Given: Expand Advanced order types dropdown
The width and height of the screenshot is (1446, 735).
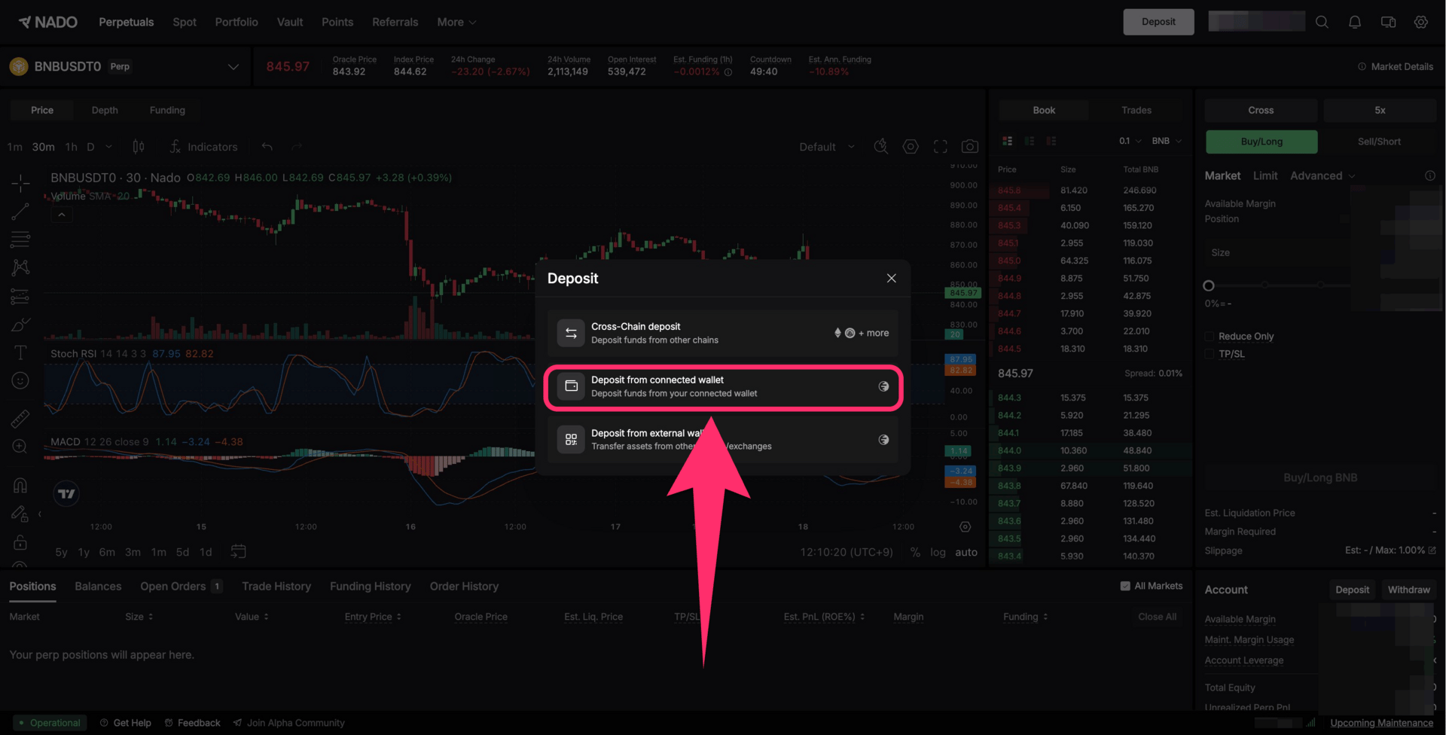Looking at the screenshot, I should click(1322, 175).
